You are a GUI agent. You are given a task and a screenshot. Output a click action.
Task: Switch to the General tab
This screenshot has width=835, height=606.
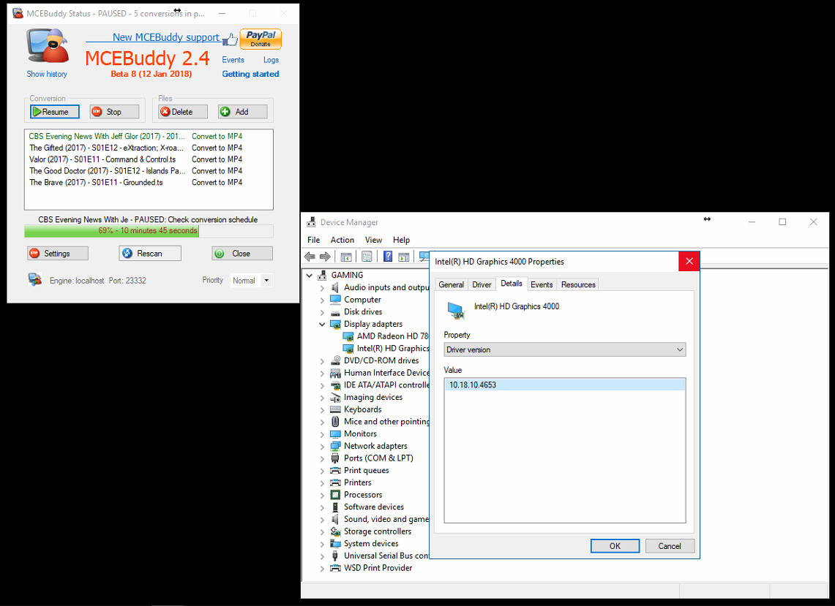(x=451, y=284)
